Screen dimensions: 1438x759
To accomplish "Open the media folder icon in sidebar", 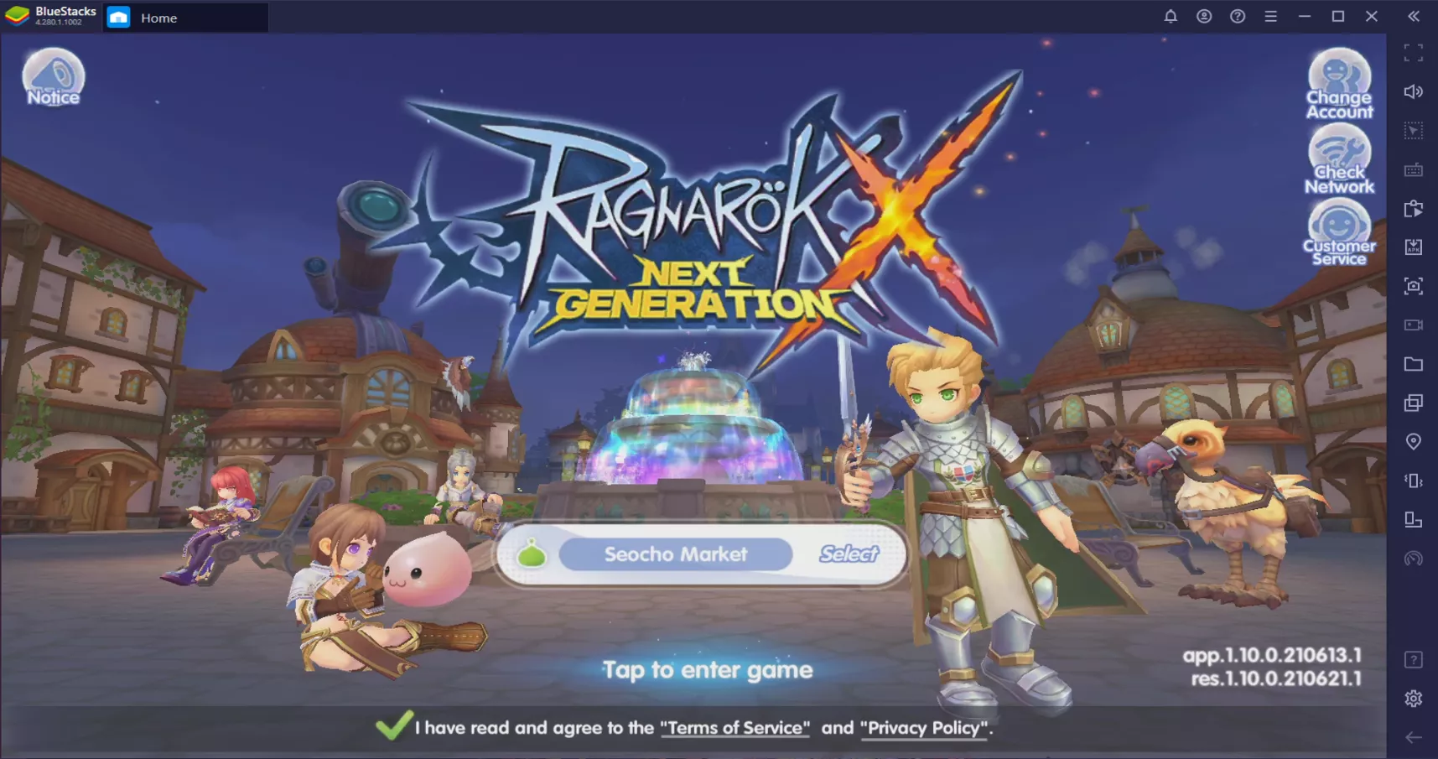I will 1414,364.
